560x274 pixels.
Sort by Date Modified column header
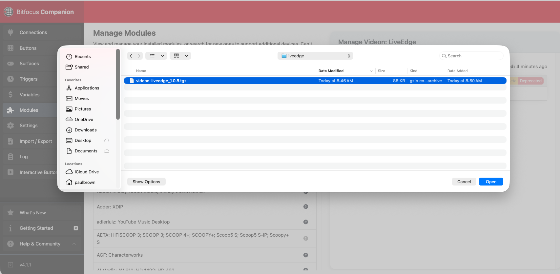331,71
